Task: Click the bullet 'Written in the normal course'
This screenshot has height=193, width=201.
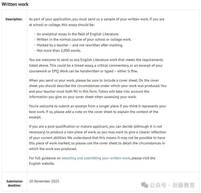Action: (x=84, y=39)
